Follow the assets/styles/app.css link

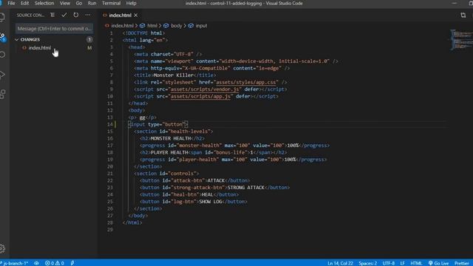(246, 82)
